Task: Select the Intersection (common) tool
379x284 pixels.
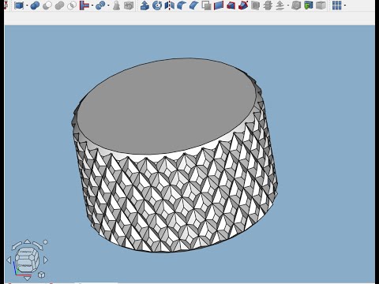Action: tap(72, 6)
